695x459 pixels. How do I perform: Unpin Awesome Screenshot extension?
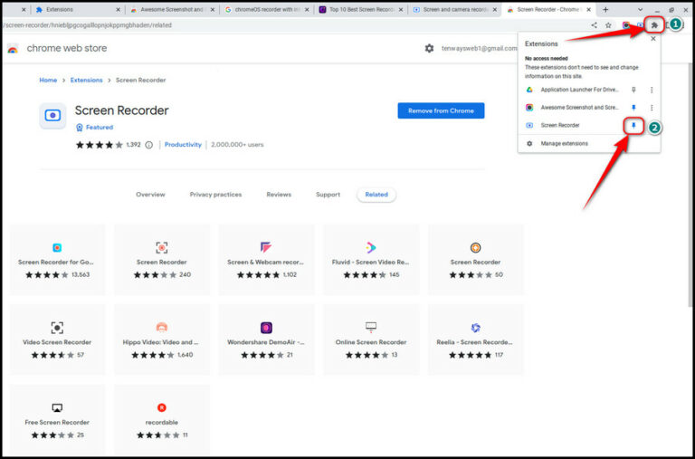click(633, 108)
